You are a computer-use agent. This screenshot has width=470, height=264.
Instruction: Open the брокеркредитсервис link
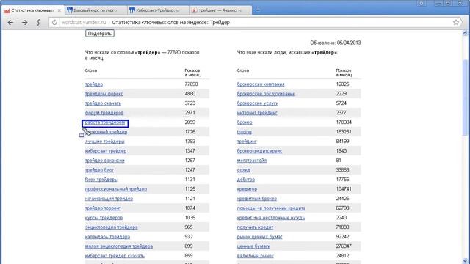tap(259, 151)
